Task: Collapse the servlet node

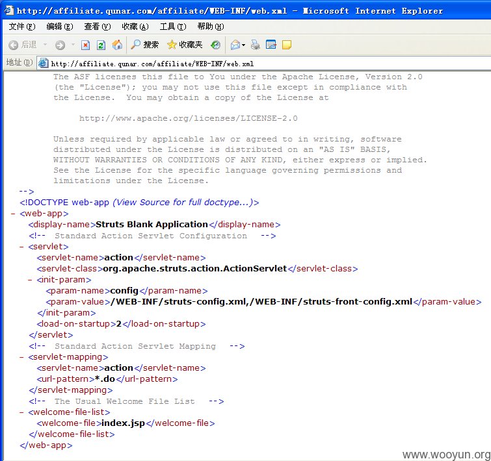Action: 21,247
